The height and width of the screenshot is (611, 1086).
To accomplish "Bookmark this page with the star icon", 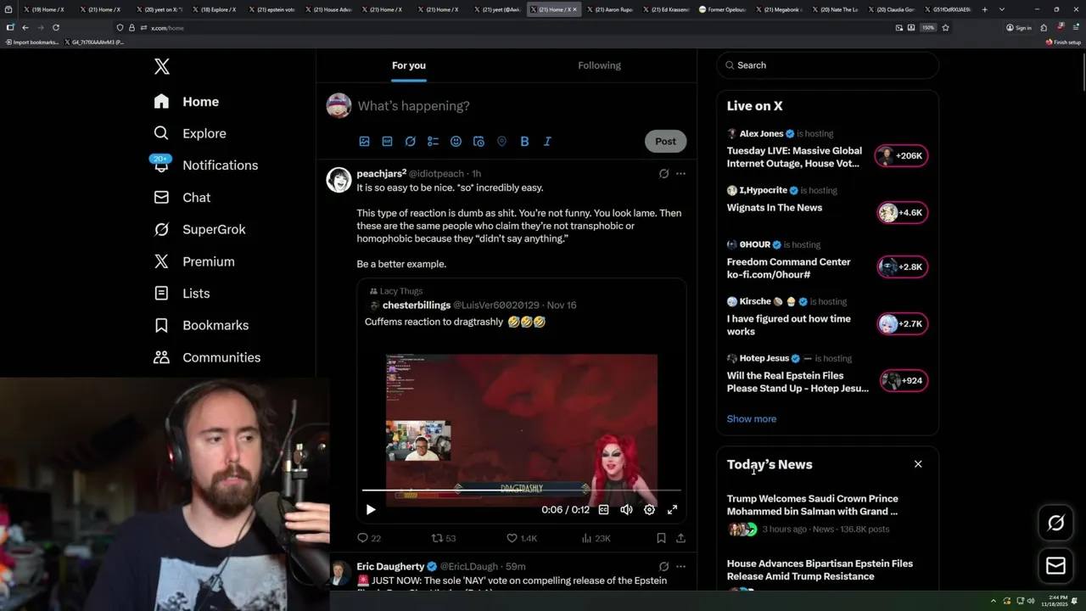I will pos(945,27).
